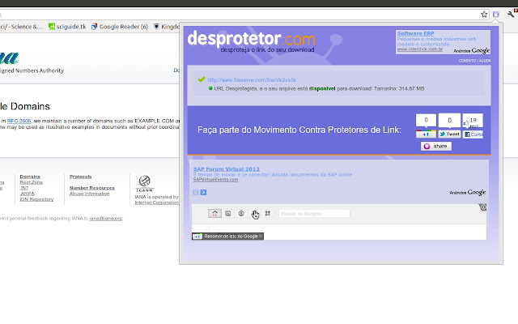Visit www.interdick.com.br ad URL
This screenshot has width=518, height=324.
click(419, 49)
